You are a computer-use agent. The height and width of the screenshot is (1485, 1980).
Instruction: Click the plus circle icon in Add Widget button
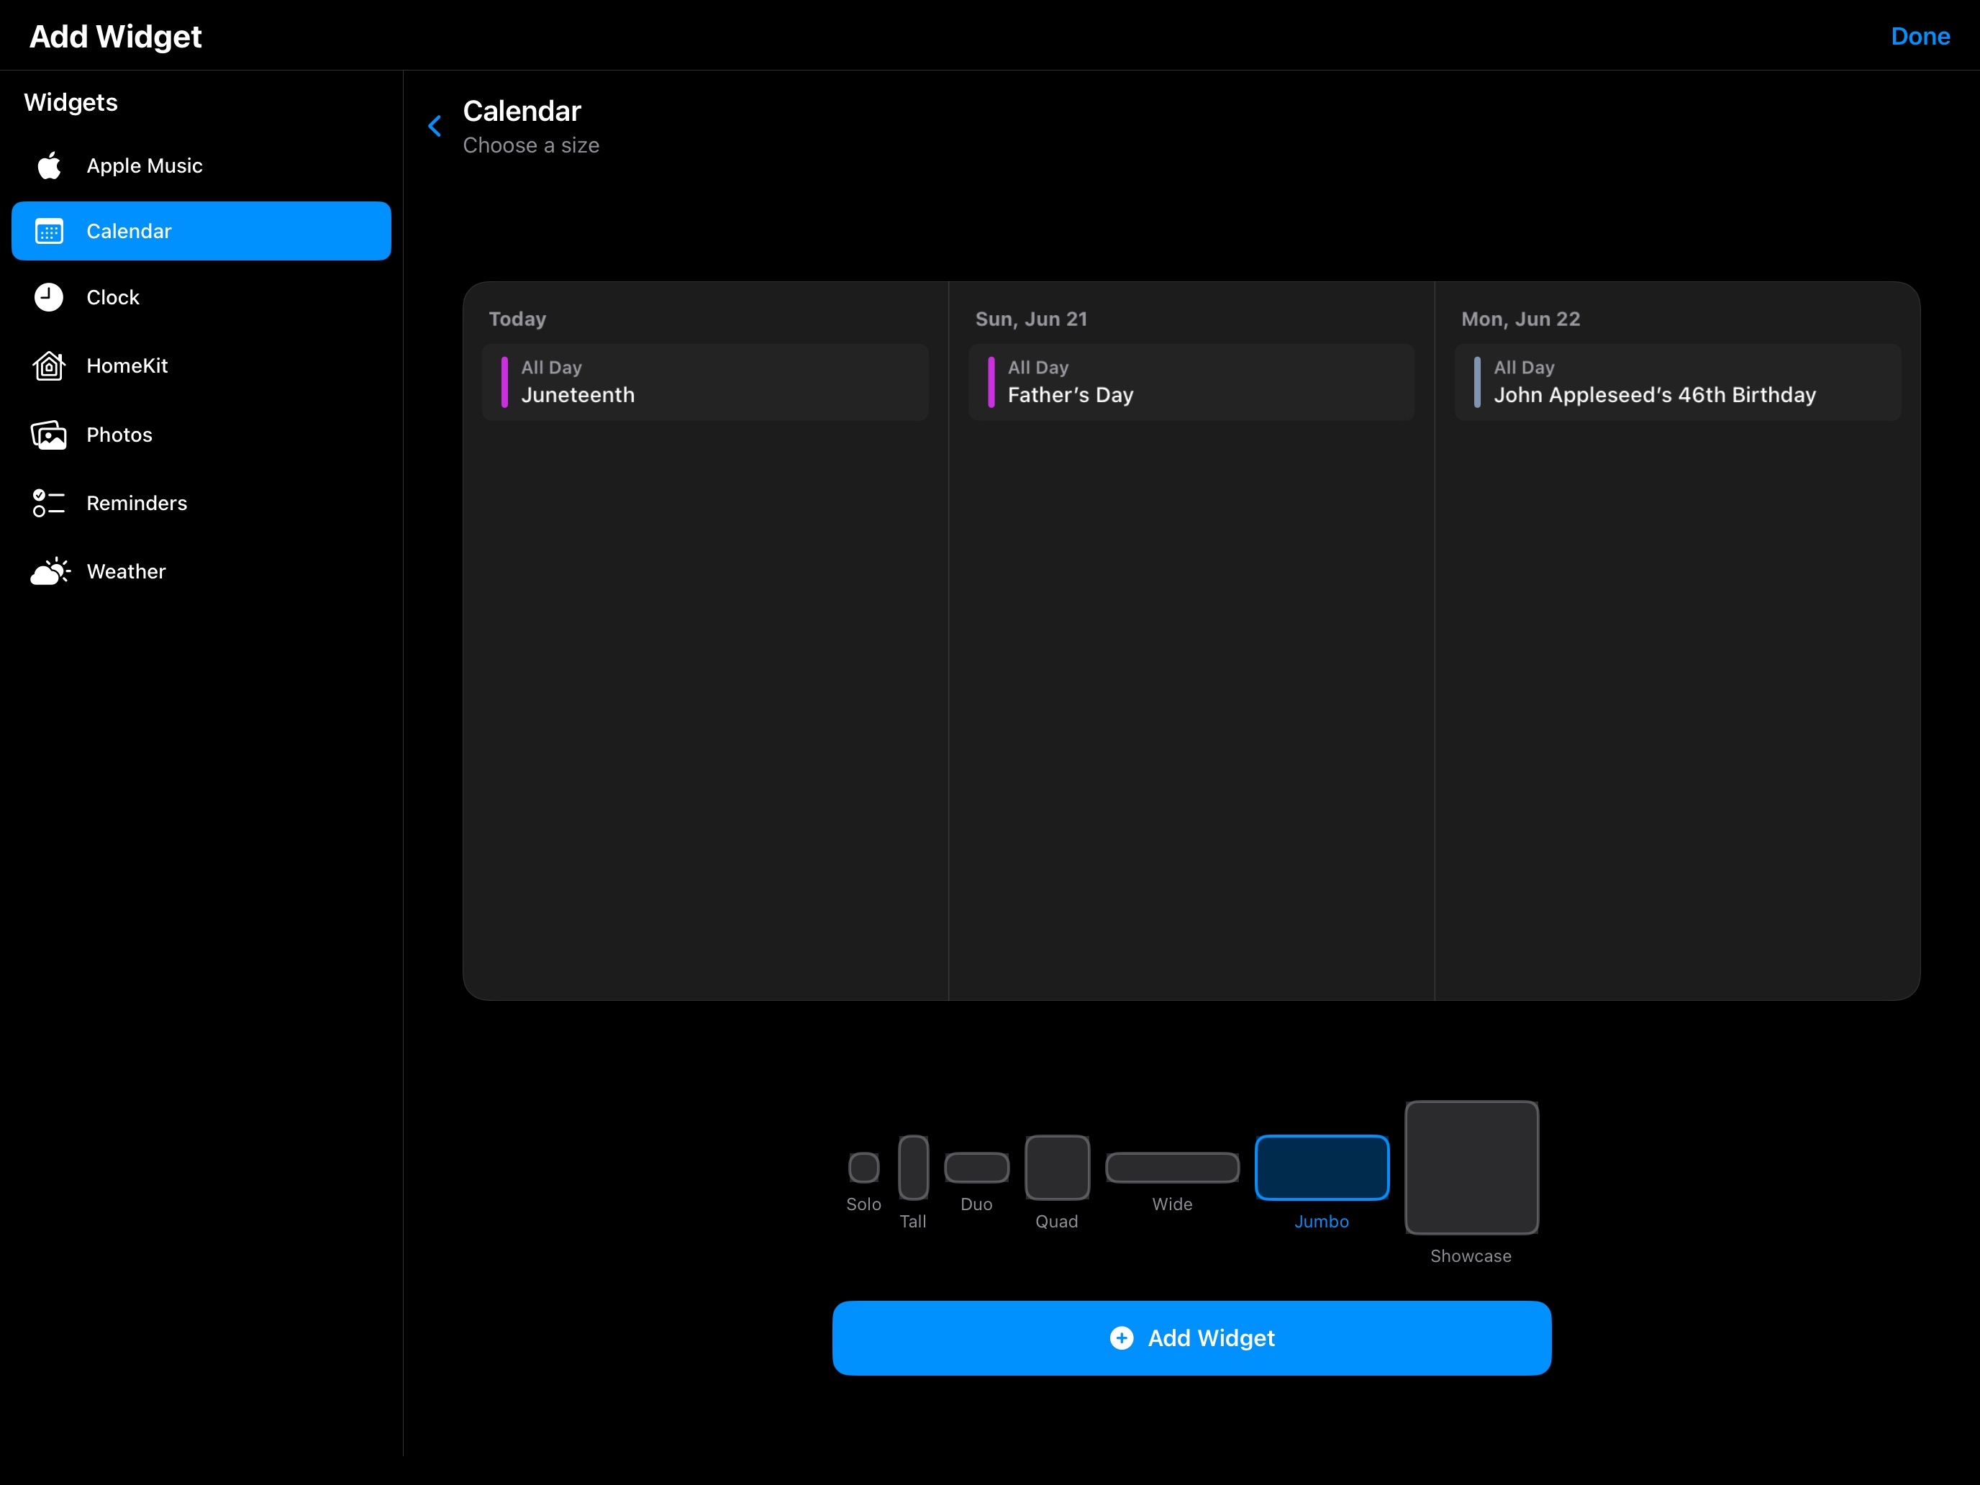[x=1122, y=1338]
